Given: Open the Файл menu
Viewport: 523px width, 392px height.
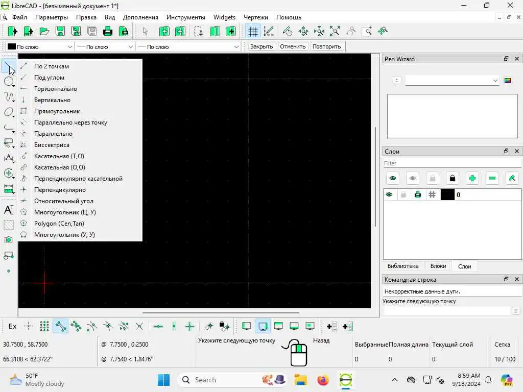Looking at the screenshot, I should coord(20,17).
